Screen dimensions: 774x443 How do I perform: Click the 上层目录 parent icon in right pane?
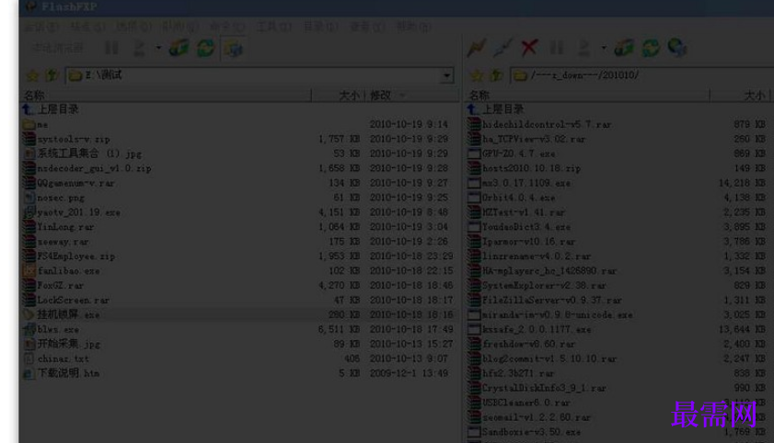[x=473, y=109]
